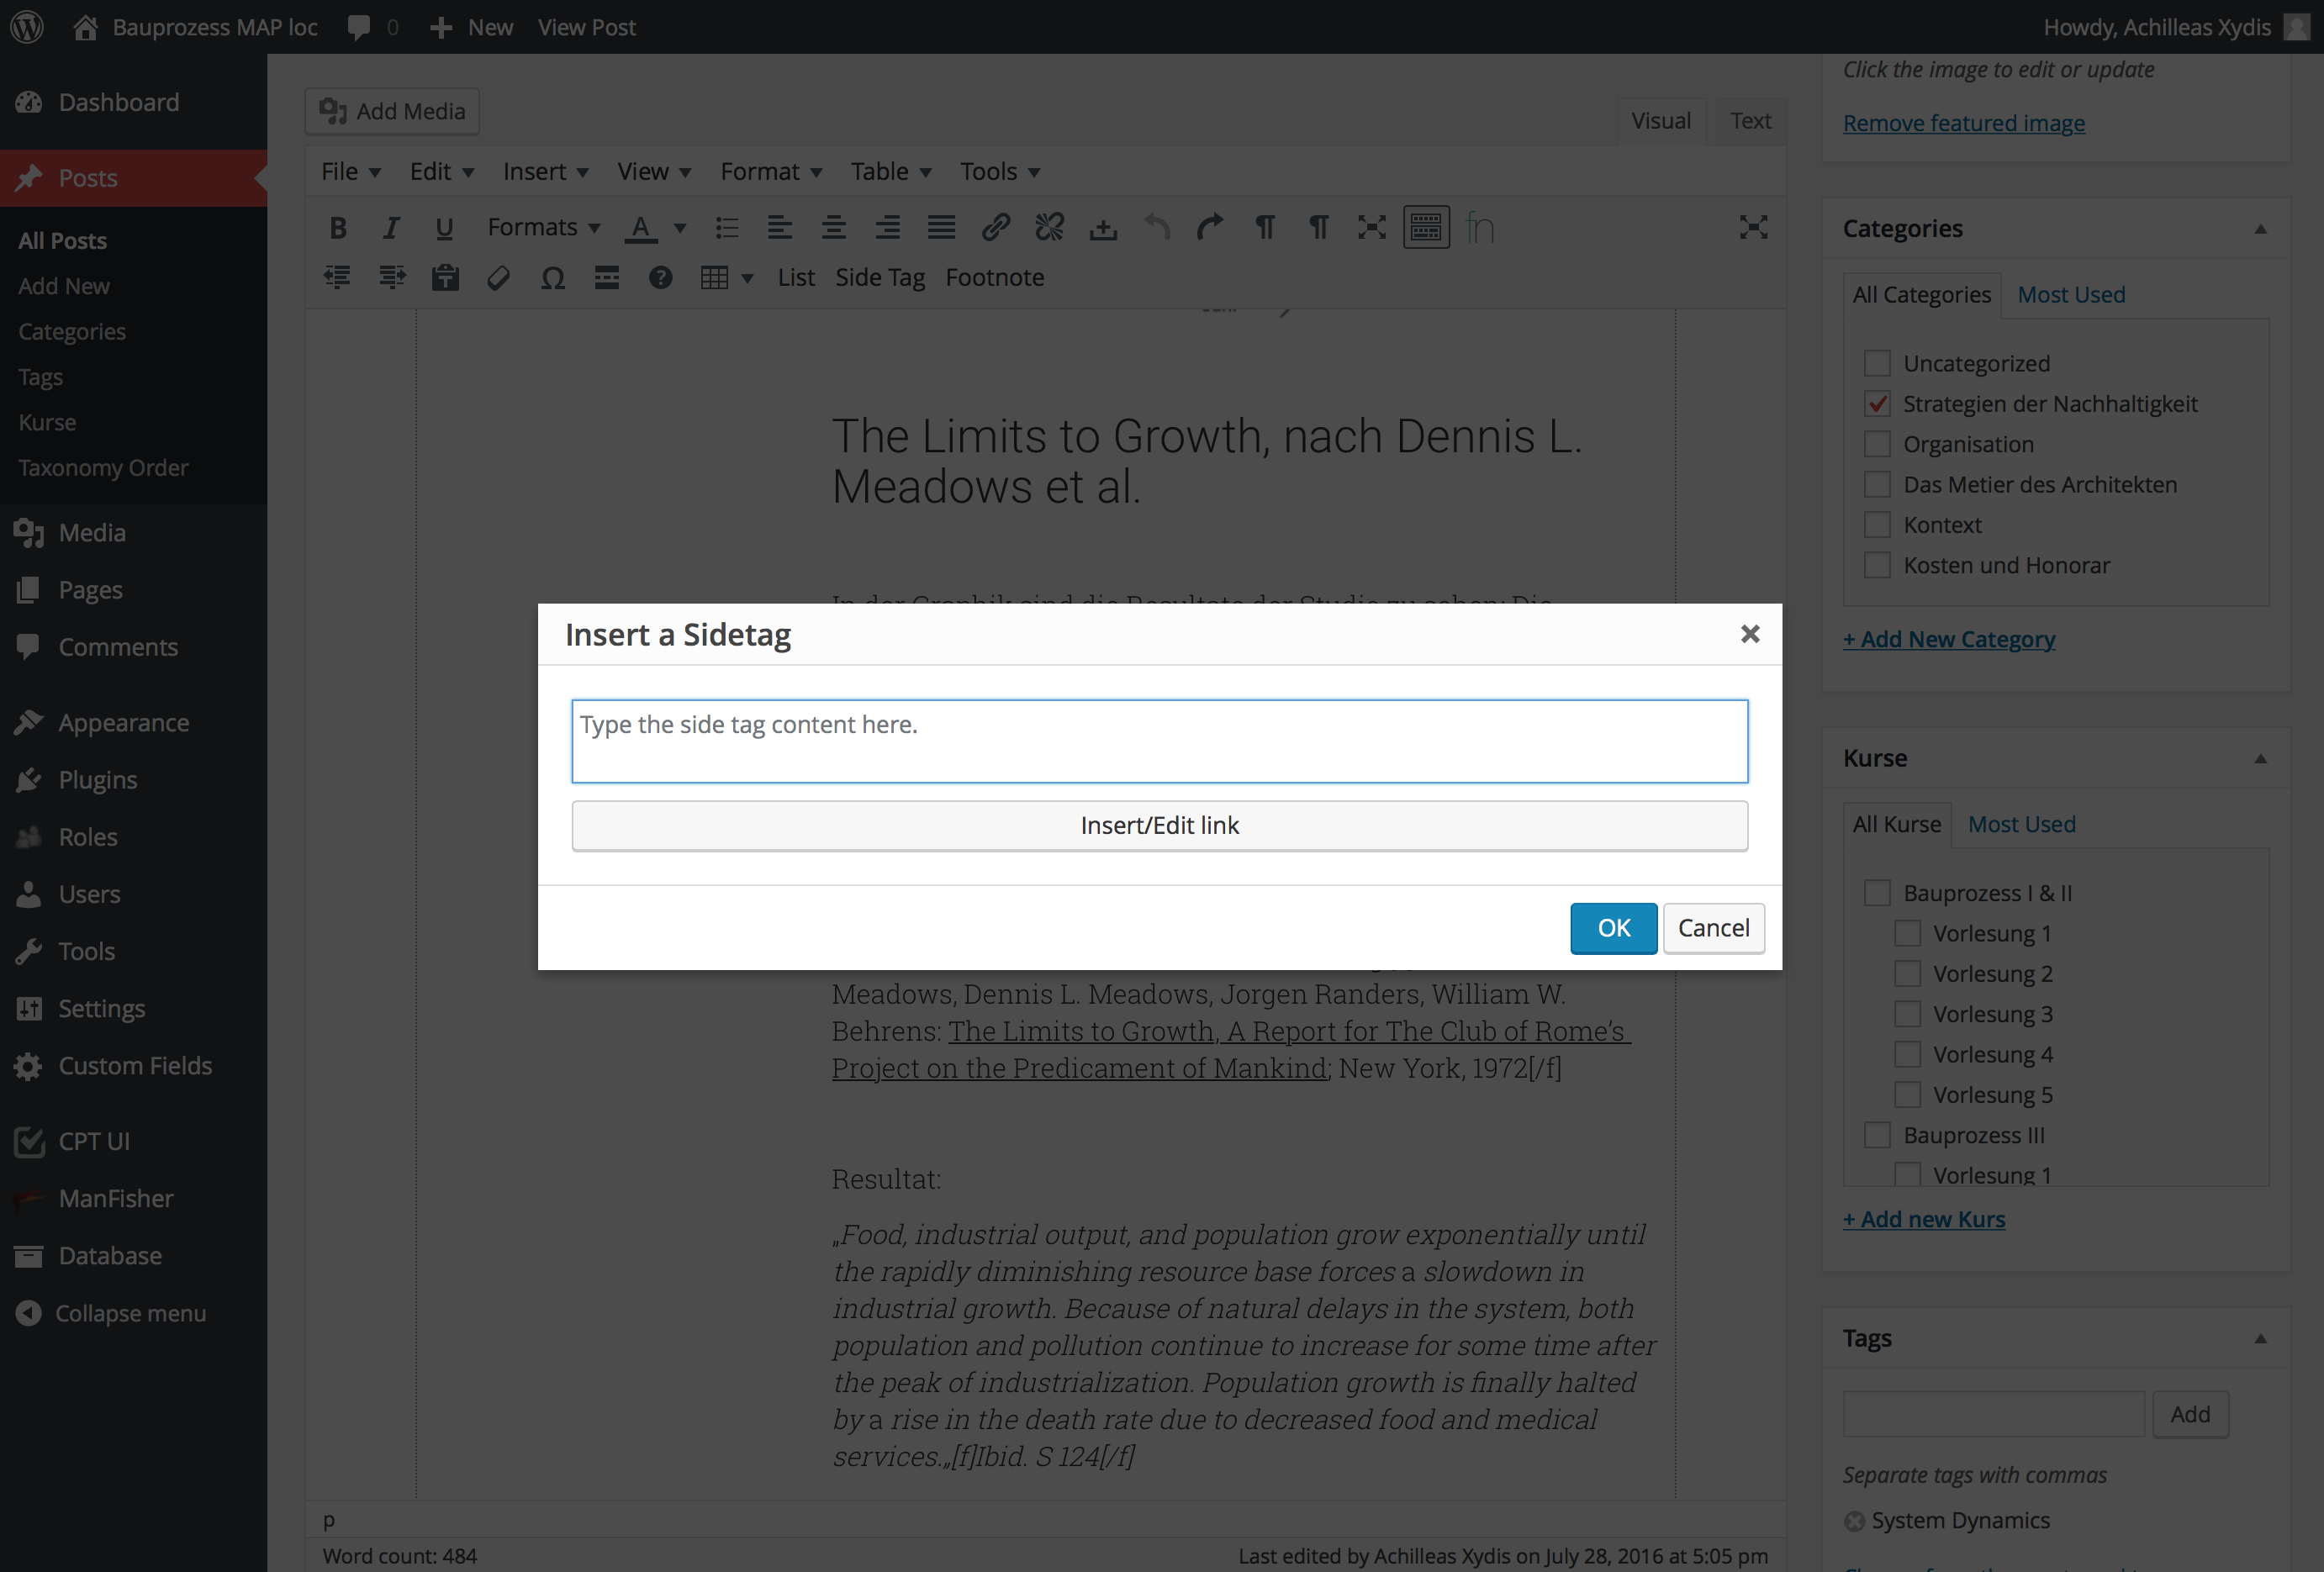Check the Kontext category

1877,525
